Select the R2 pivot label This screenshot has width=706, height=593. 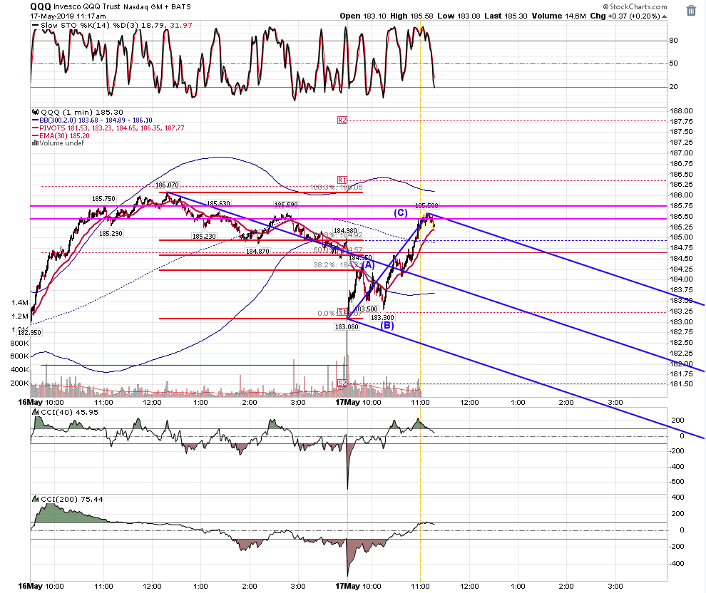[342, 120]
